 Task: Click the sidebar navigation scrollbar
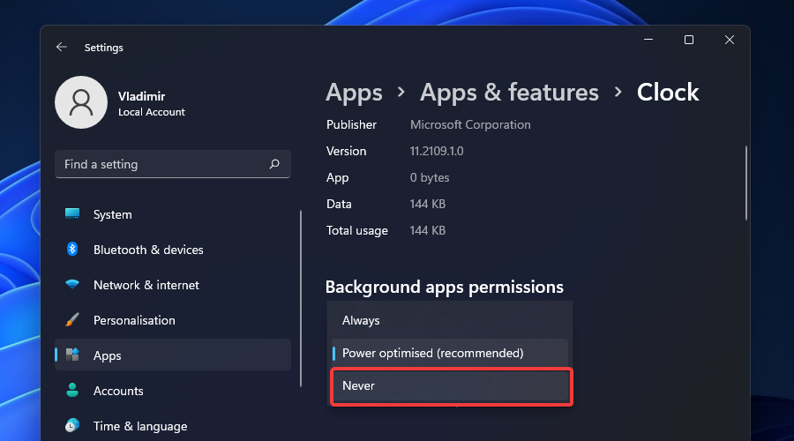click(301, 299)
